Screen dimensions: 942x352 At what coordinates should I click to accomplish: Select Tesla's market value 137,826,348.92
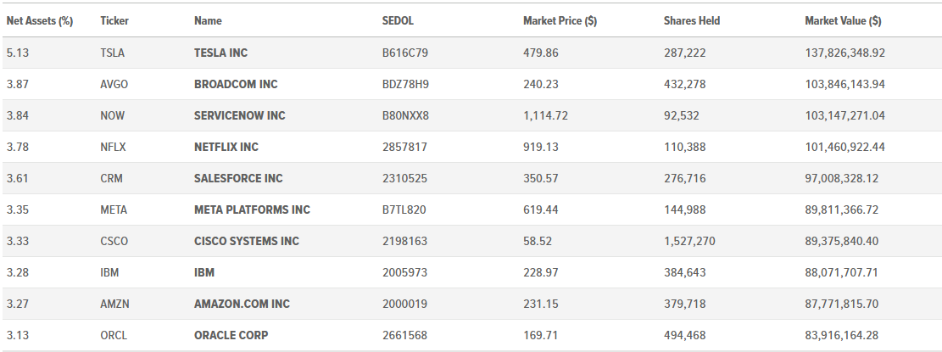click(x=844, y=53)
